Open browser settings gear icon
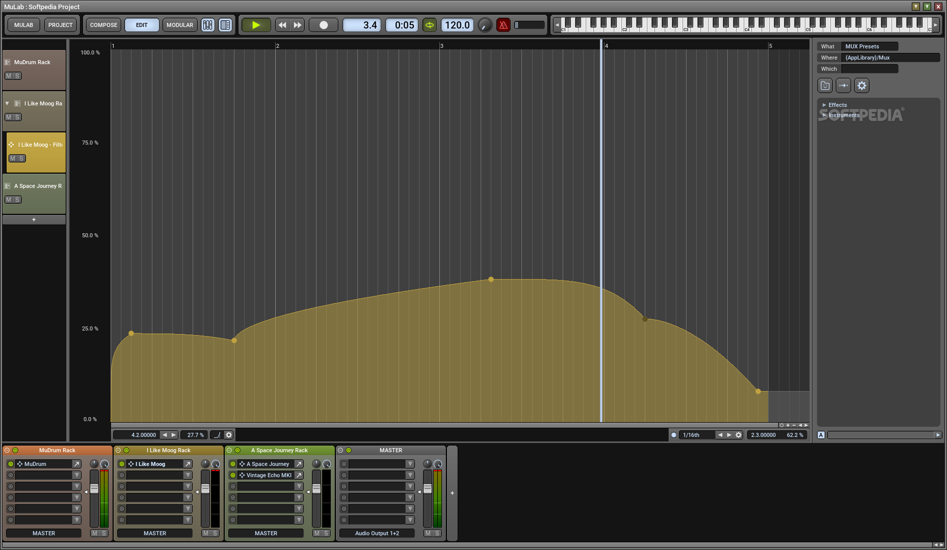The width and height of the screenshot is (947, 550). click(862, 86)
